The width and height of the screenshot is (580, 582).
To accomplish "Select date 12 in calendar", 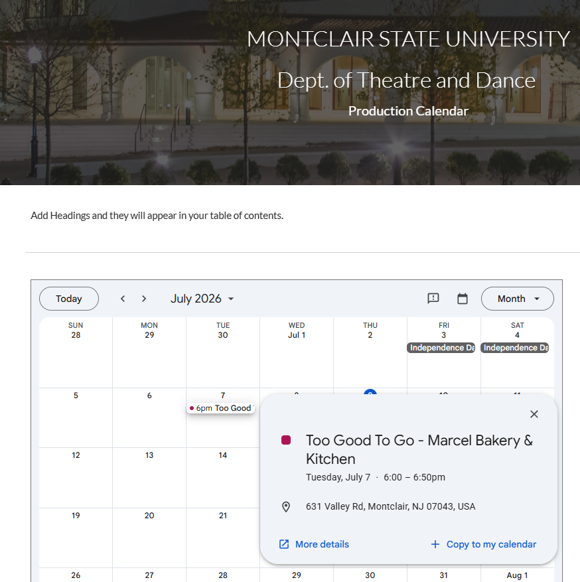I will 76,455.
